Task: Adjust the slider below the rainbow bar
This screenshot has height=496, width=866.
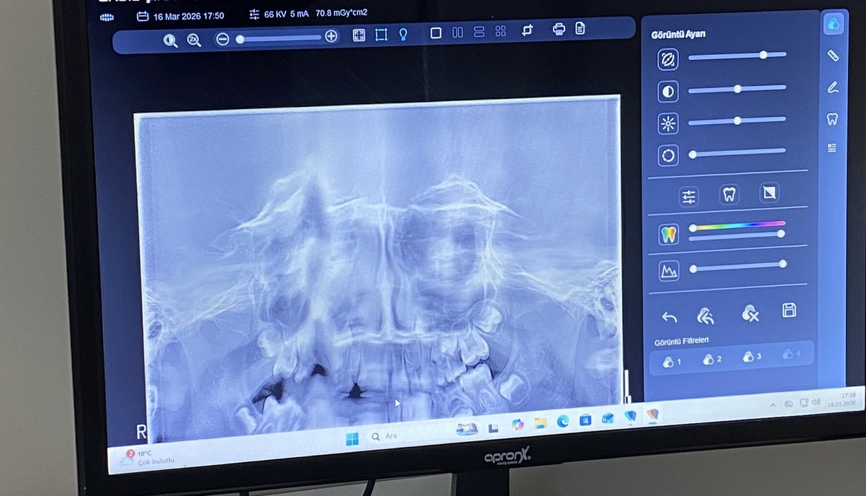Action: 737,235
